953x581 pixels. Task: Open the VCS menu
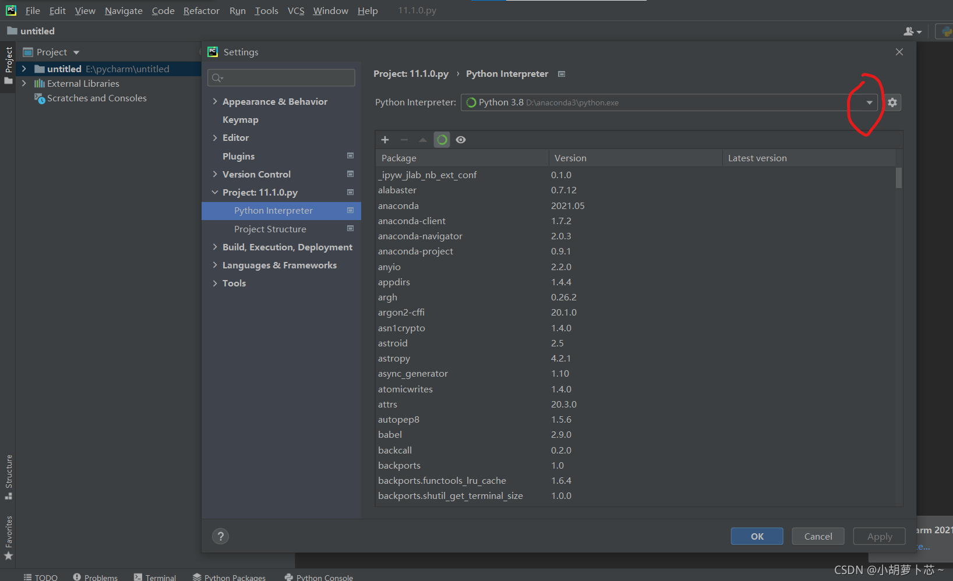click(296, 10)
